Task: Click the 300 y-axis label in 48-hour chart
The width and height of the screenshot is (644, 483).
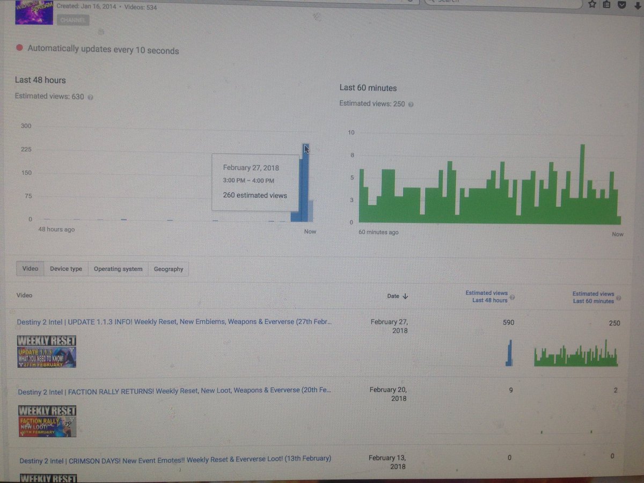Action: [26, 126]
